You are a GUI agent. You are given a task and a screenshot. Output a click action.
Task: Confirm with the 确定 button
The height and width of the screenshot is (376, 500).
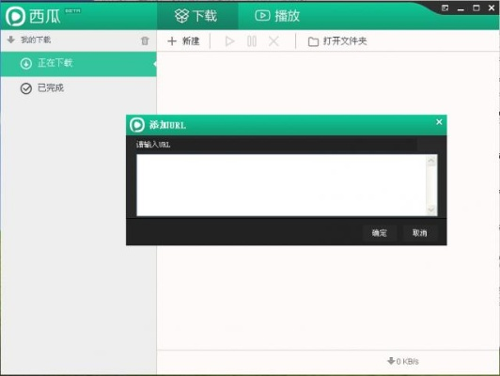coord(379,233)
